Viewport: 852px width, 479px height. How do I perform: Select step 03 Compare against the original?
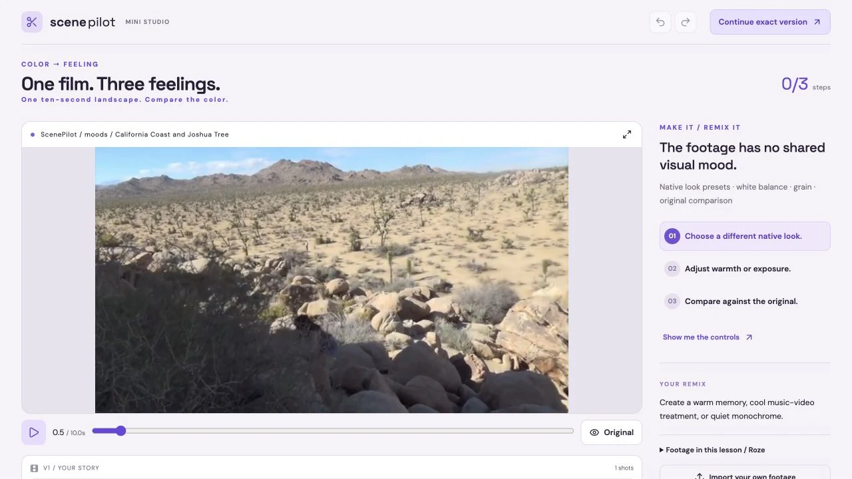click(745, 301)
